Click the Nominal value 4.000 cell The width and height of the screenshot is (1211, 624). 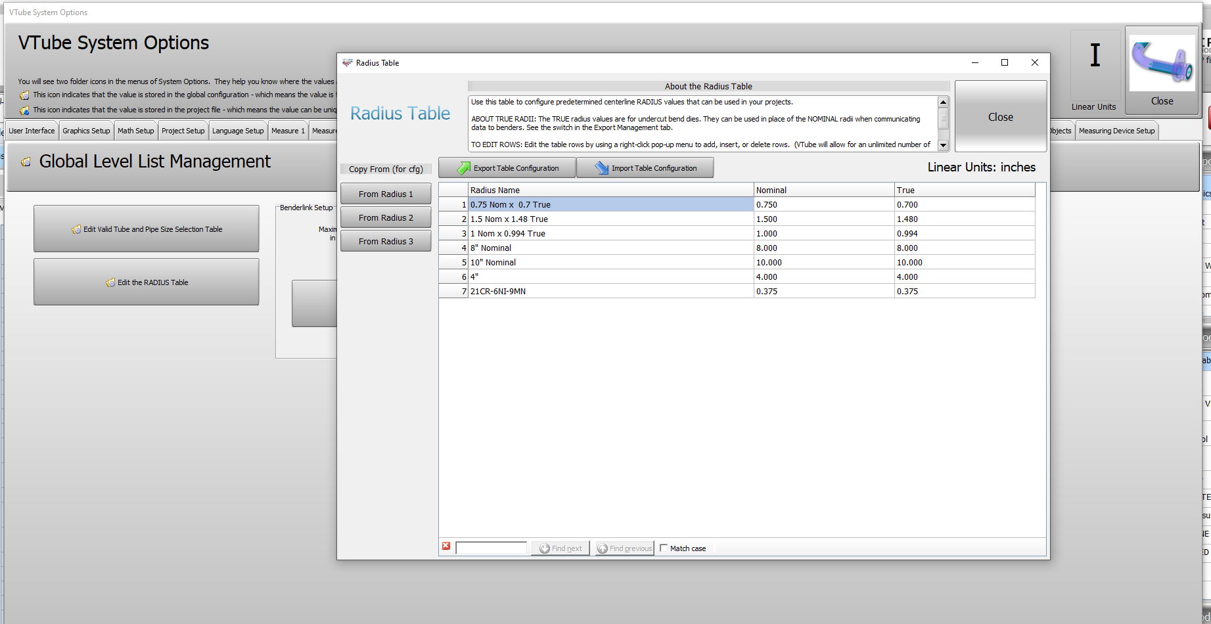click(824, 277)
